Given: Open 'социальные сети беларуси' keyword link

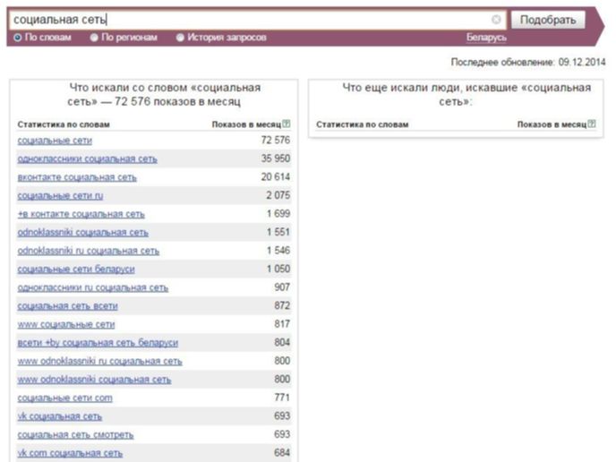Looking at the screenshot, I should tap(76, 269).
